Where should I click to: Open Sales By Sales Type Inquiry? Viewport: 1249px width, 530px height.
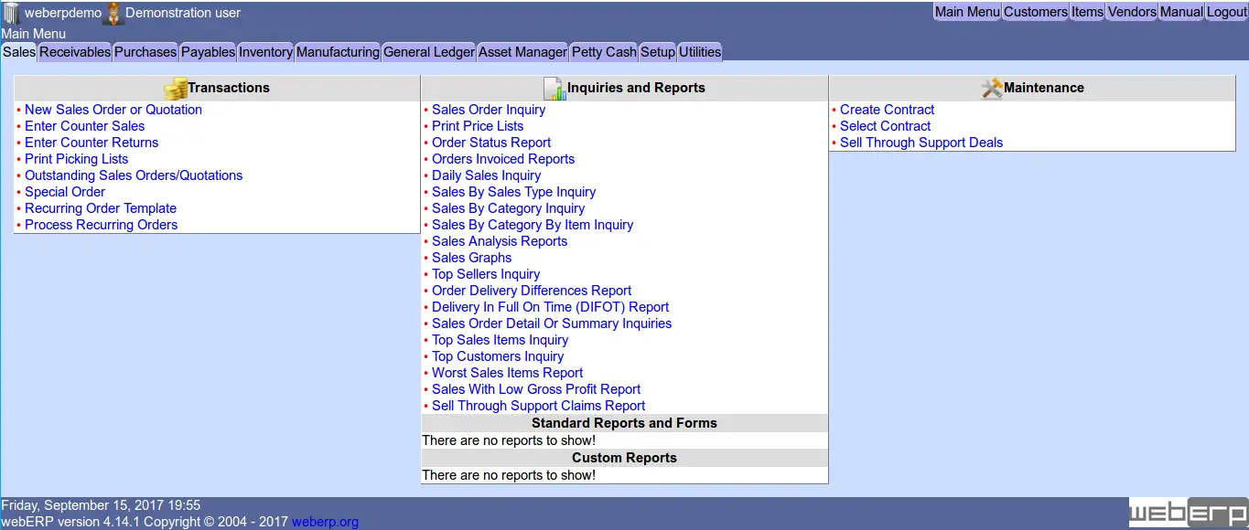point(514,192)
